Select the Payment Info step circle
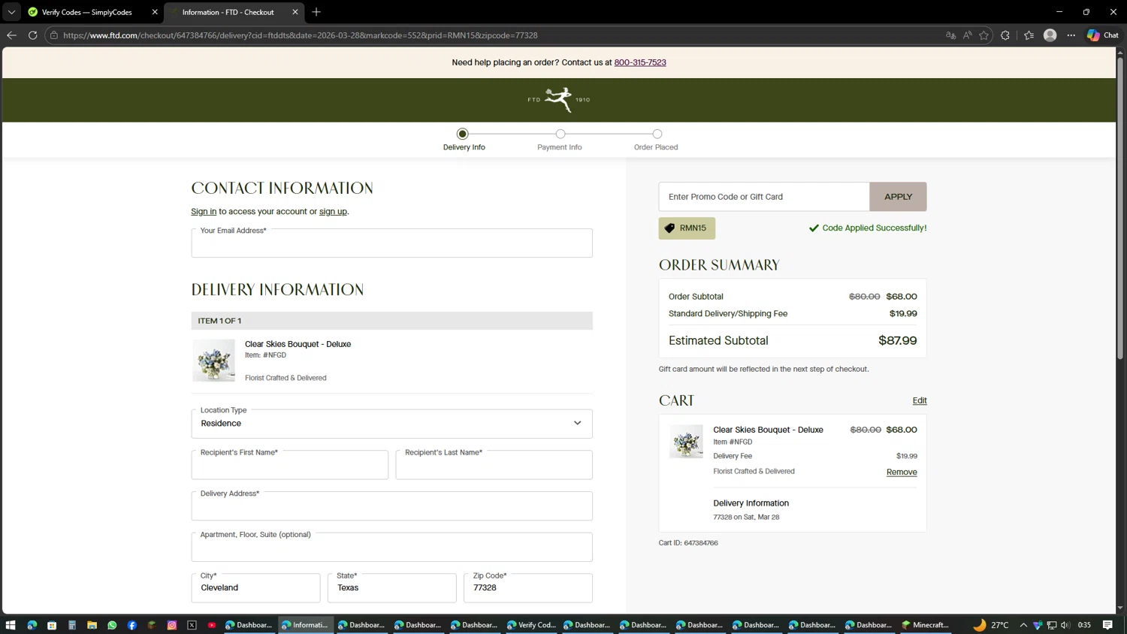Viewport: 1127px width, 634px height. [x=560, y=134]
